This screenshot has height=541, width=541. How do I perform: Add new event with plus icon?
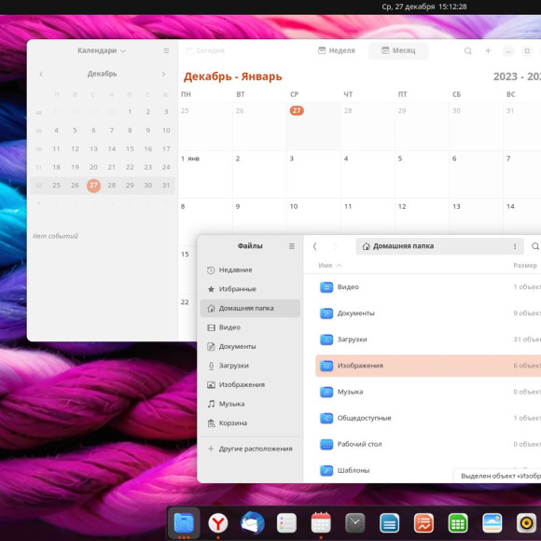pos(488,50)
